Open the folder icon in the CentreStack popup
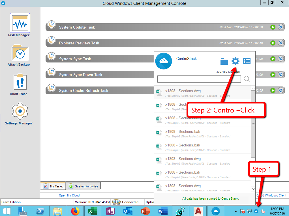Viewport: 289px width, 216px height. point(224,61)
